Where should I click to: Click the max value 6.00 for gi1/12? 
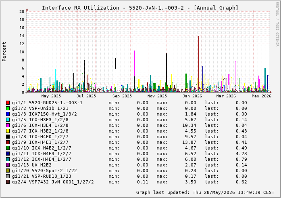point(191,159)
